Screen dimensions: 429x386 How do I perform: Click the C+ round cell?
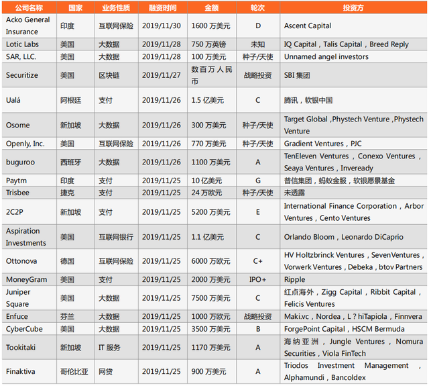point(257,261)
